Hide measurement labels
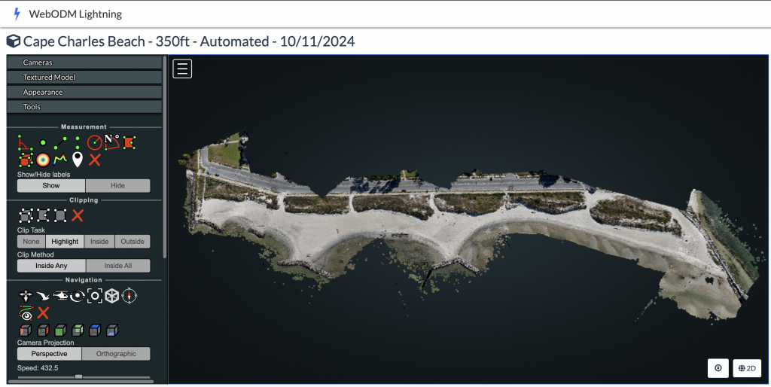Screen dimensions: 771x387 tap(117, 185)
